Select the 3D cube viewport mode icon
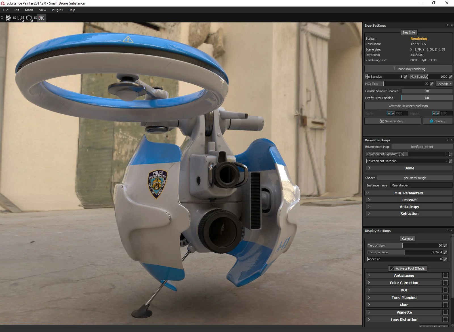The height and width of the screenshot is (332, 454). [29, 18]
